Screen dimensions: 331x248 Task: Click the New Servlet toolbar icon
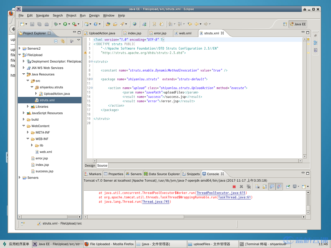click(96, 24)
